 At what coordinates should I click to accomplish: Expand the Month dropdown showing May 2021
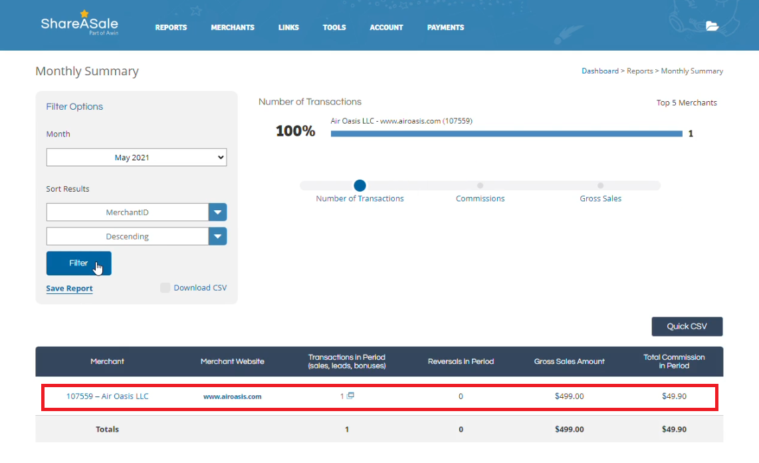pyautogui.click(x=136, y=158)
